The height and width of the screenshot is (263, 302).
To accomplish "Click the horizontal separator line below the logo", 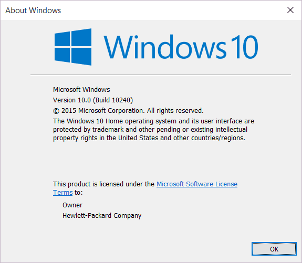I will coord(161,75).
